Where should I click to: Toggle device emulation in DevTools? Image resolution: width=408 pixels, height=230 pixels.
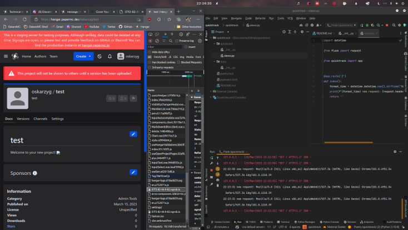[x=157, y=35]
